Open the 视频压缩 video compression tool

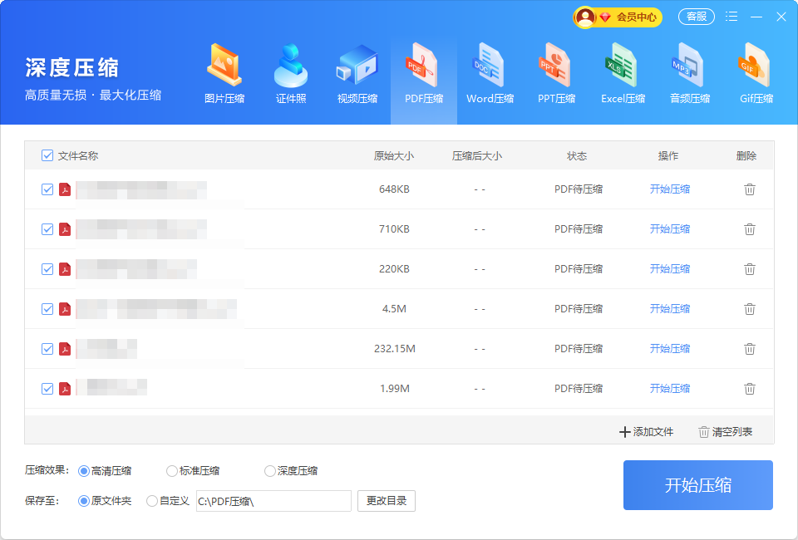point(357,75)
